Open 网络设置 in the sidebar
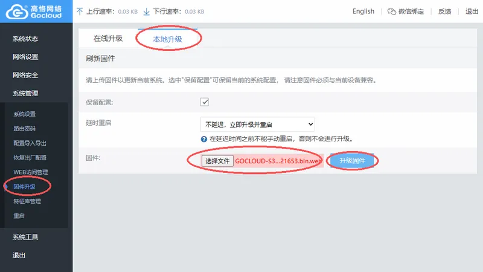The height and width of the screenshot is (272, 483). (x=25, y=57)
